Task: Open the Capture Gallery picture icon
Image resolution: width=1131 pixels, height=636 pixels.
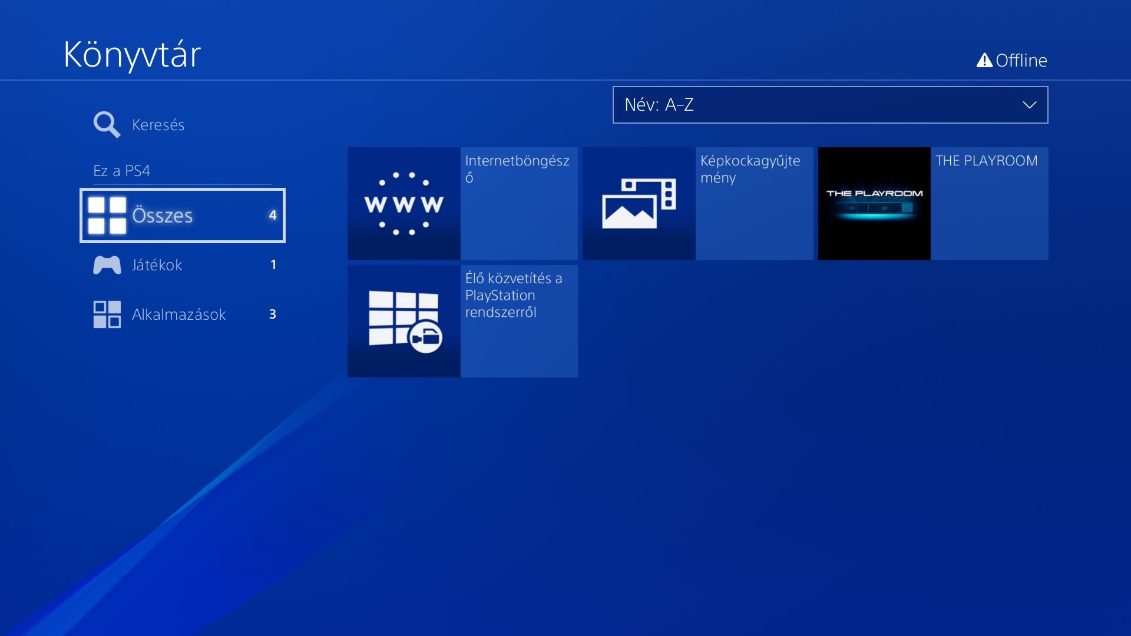Action: 639,204
